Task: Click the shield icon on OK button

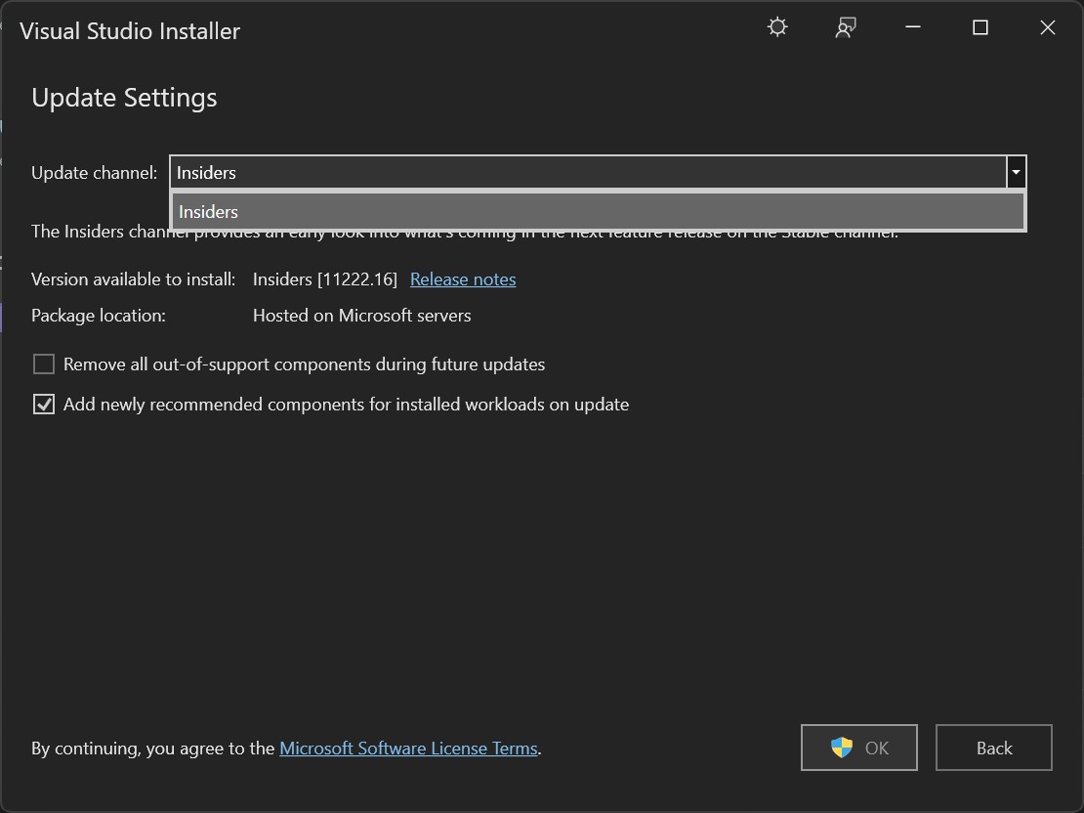Action: [x=842, y=748]
